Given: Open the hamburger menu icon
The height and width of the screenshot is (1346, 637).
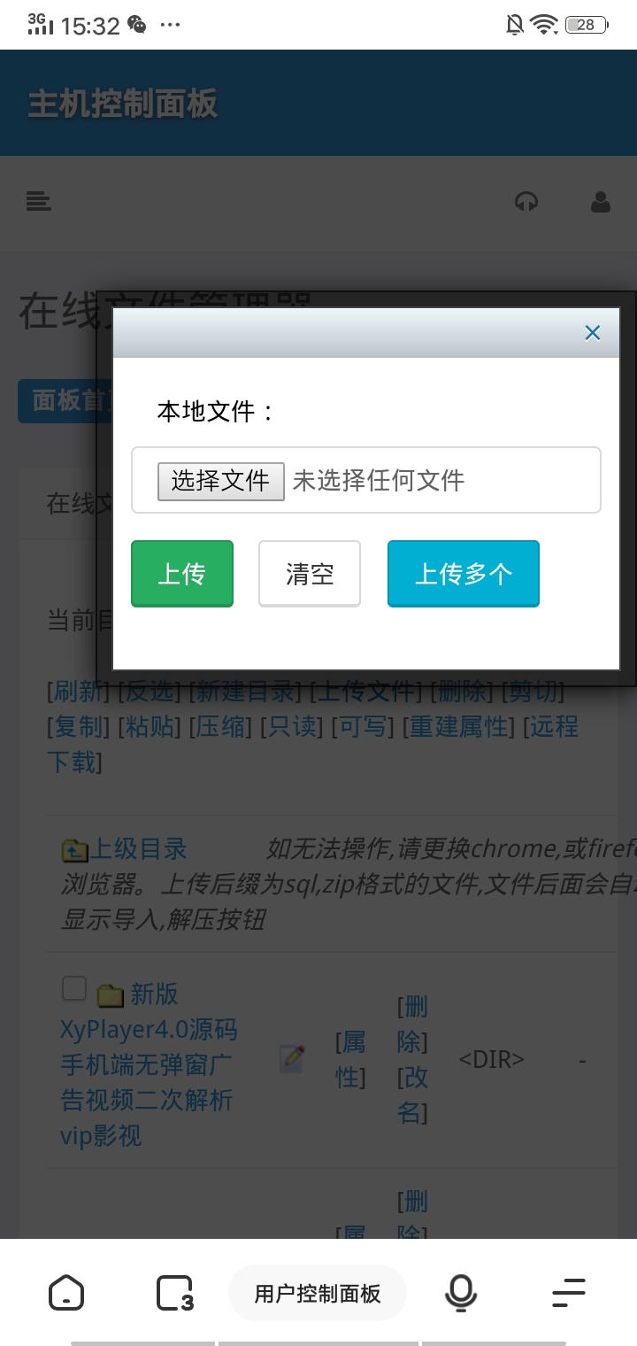Looking at the screenshot, I should (x=38, y=202).
